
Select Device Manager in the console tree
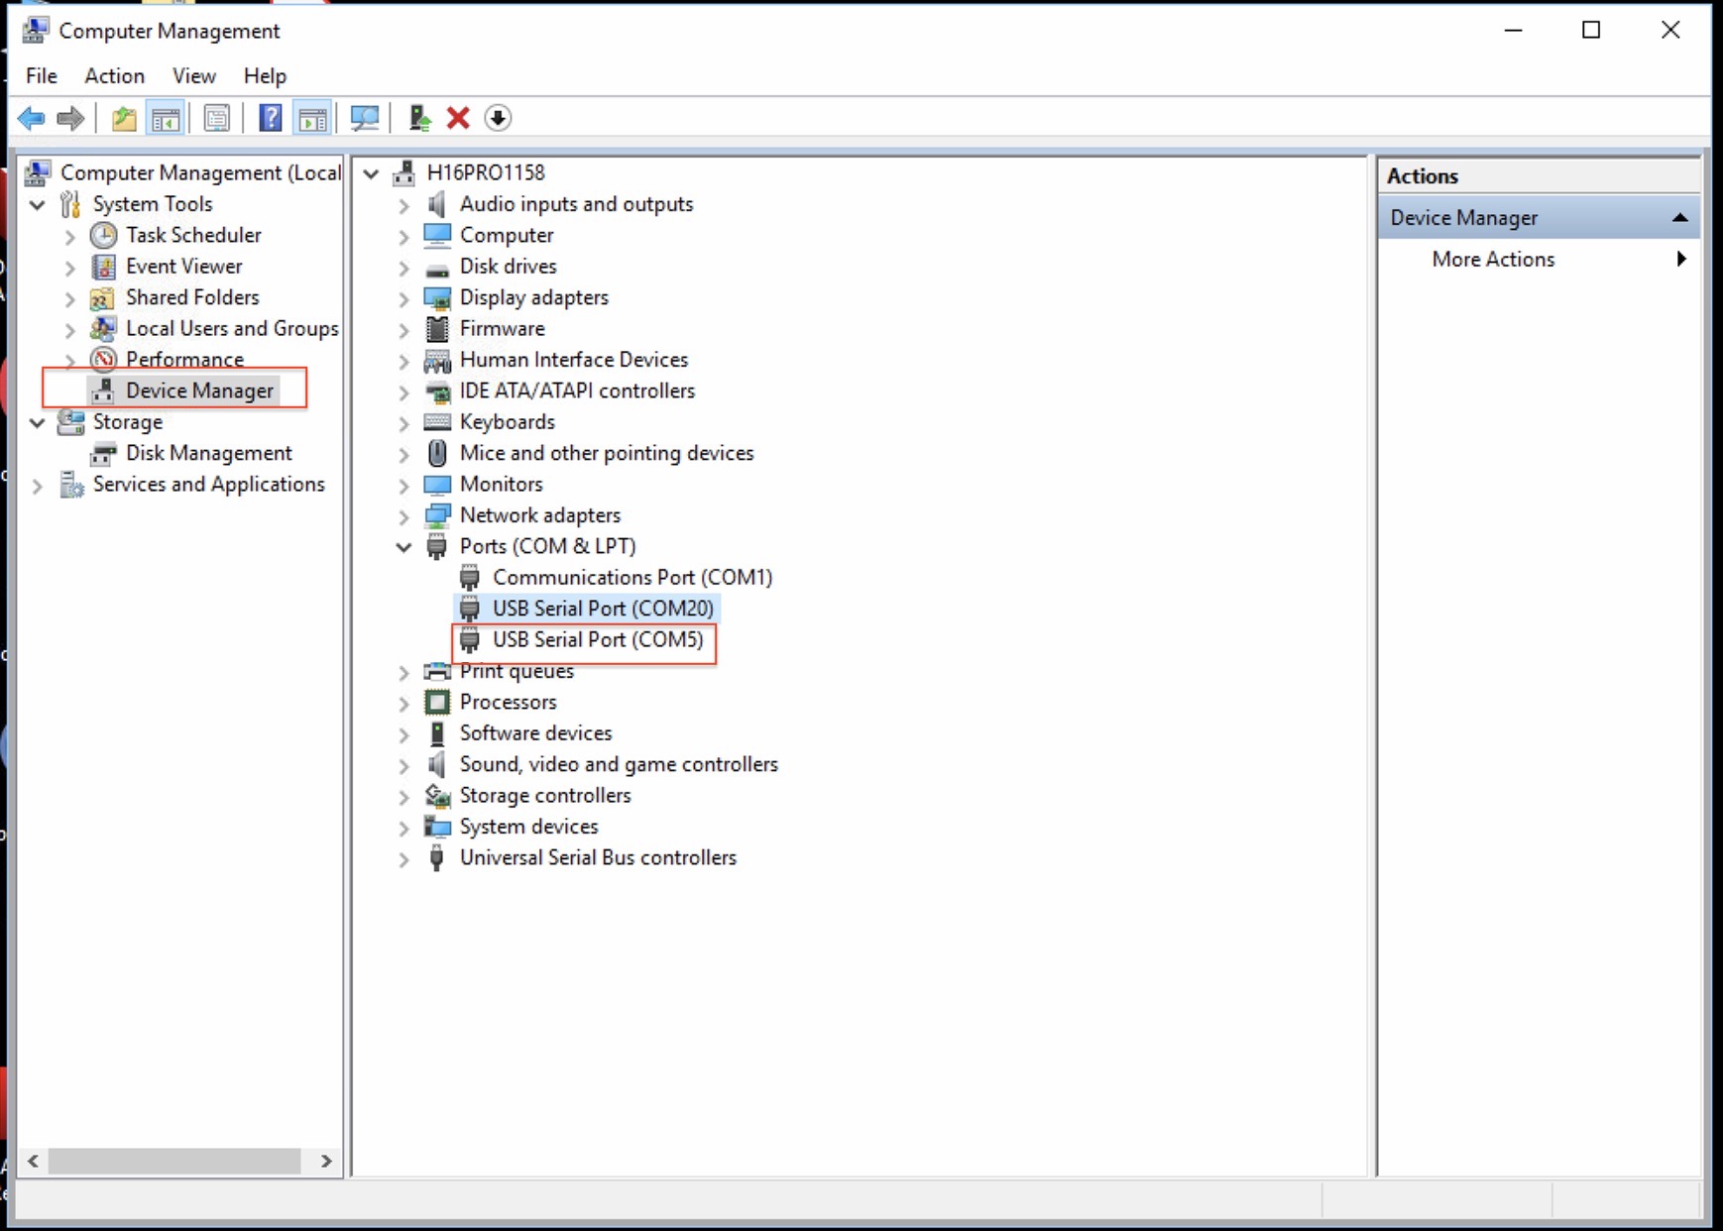[199, 391]
